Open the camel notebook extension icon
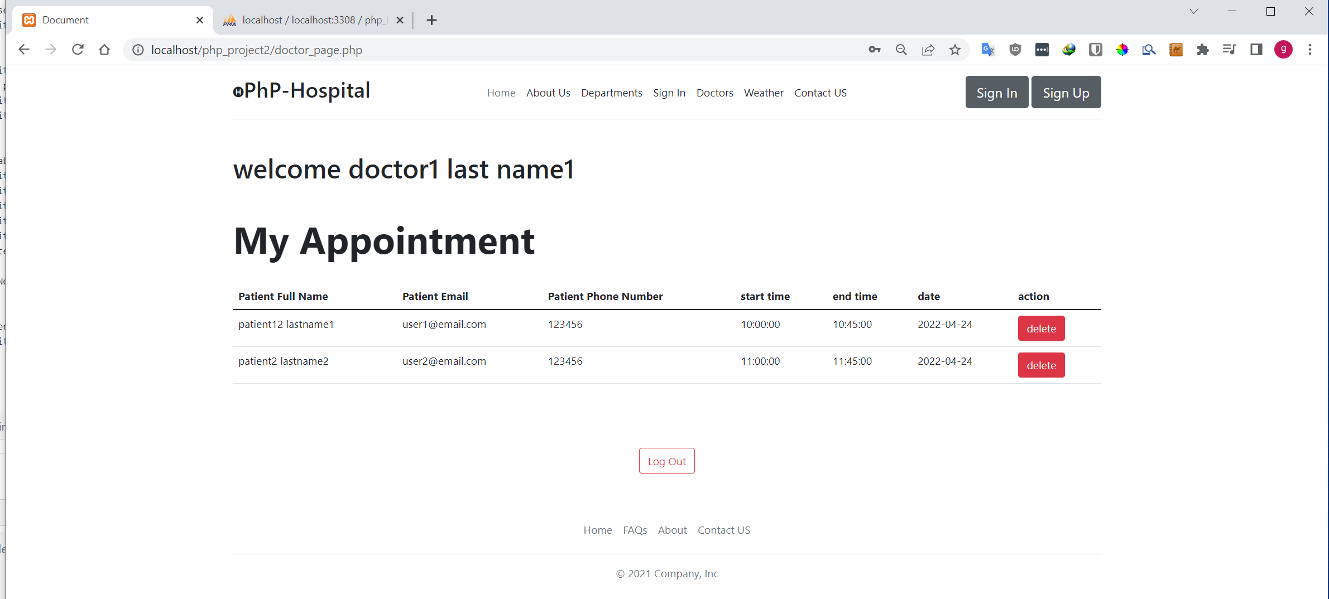 1176,50
